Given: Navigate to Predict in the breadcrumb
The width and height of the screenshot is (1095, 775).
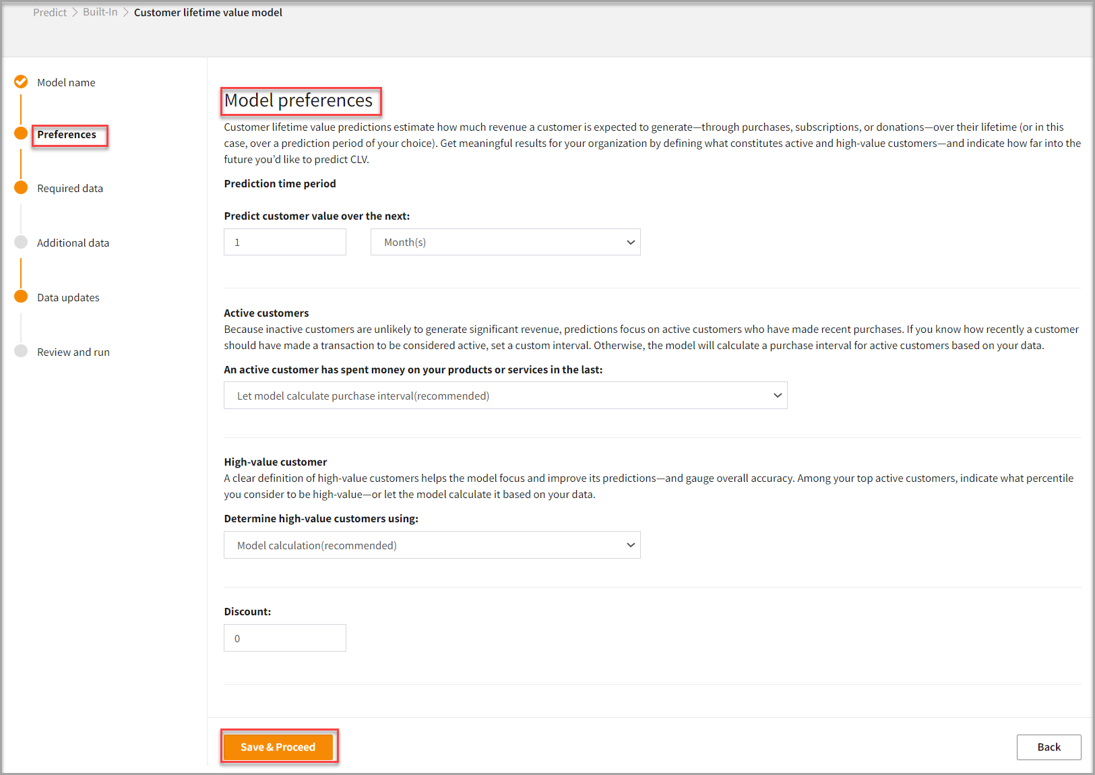Looking at the screenshot, I should click(x=50, y=12).
